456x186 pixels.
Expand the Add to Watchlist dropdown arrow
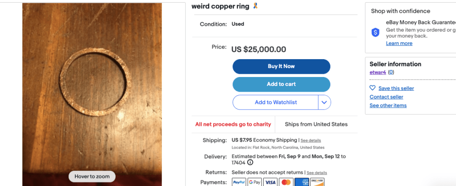tap(324, 102)
